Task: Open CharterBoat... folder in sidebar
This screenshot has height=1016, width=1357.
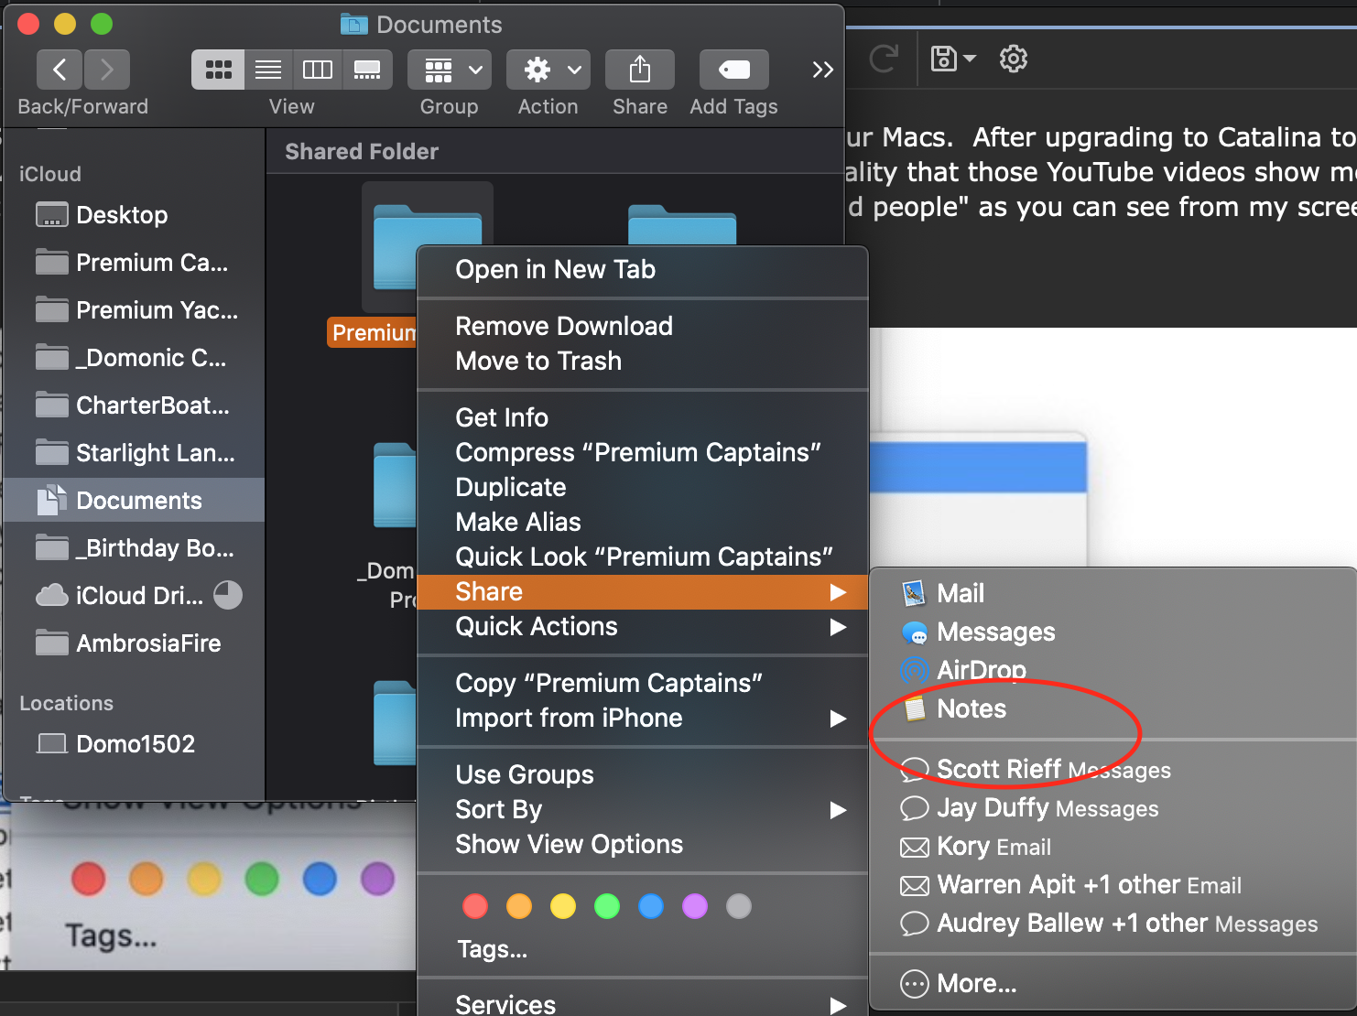Action: click(135, 405)
